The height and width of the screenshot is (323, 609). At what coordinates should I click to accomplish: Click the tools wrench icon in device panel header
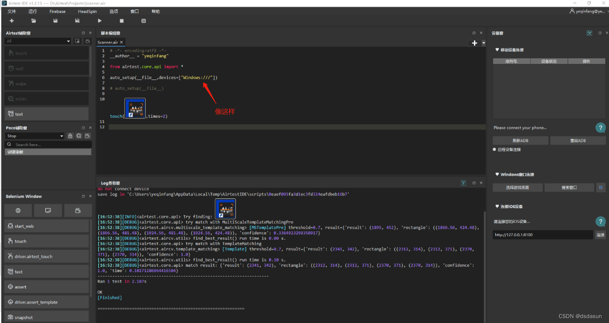[589, 33]
